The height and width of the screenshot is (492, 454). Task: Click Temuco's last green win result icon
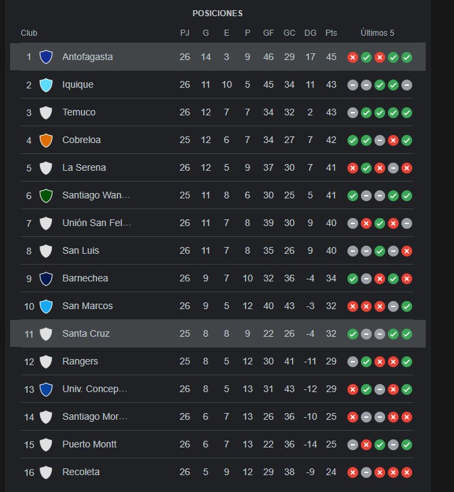click(x=407, y=113)
